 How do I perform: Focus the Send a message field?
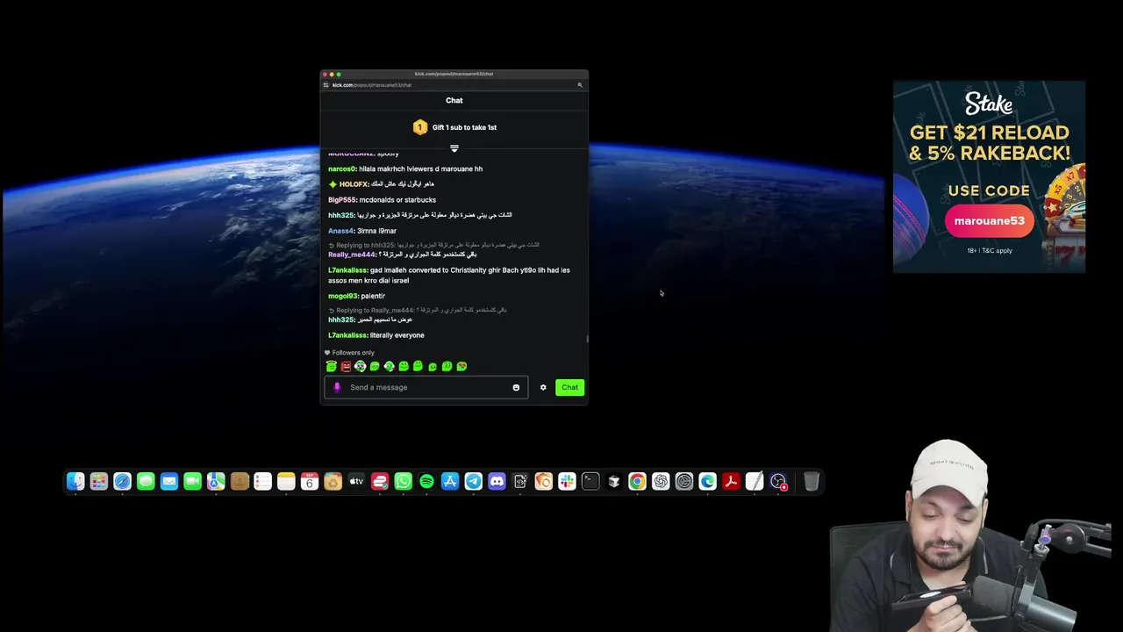(426, 387)
